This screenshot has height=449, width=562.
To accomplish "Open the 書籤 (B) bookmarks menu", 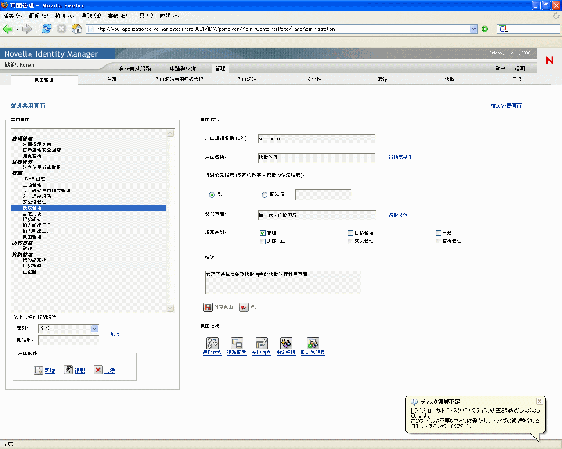I will click(x=117, y=16).
